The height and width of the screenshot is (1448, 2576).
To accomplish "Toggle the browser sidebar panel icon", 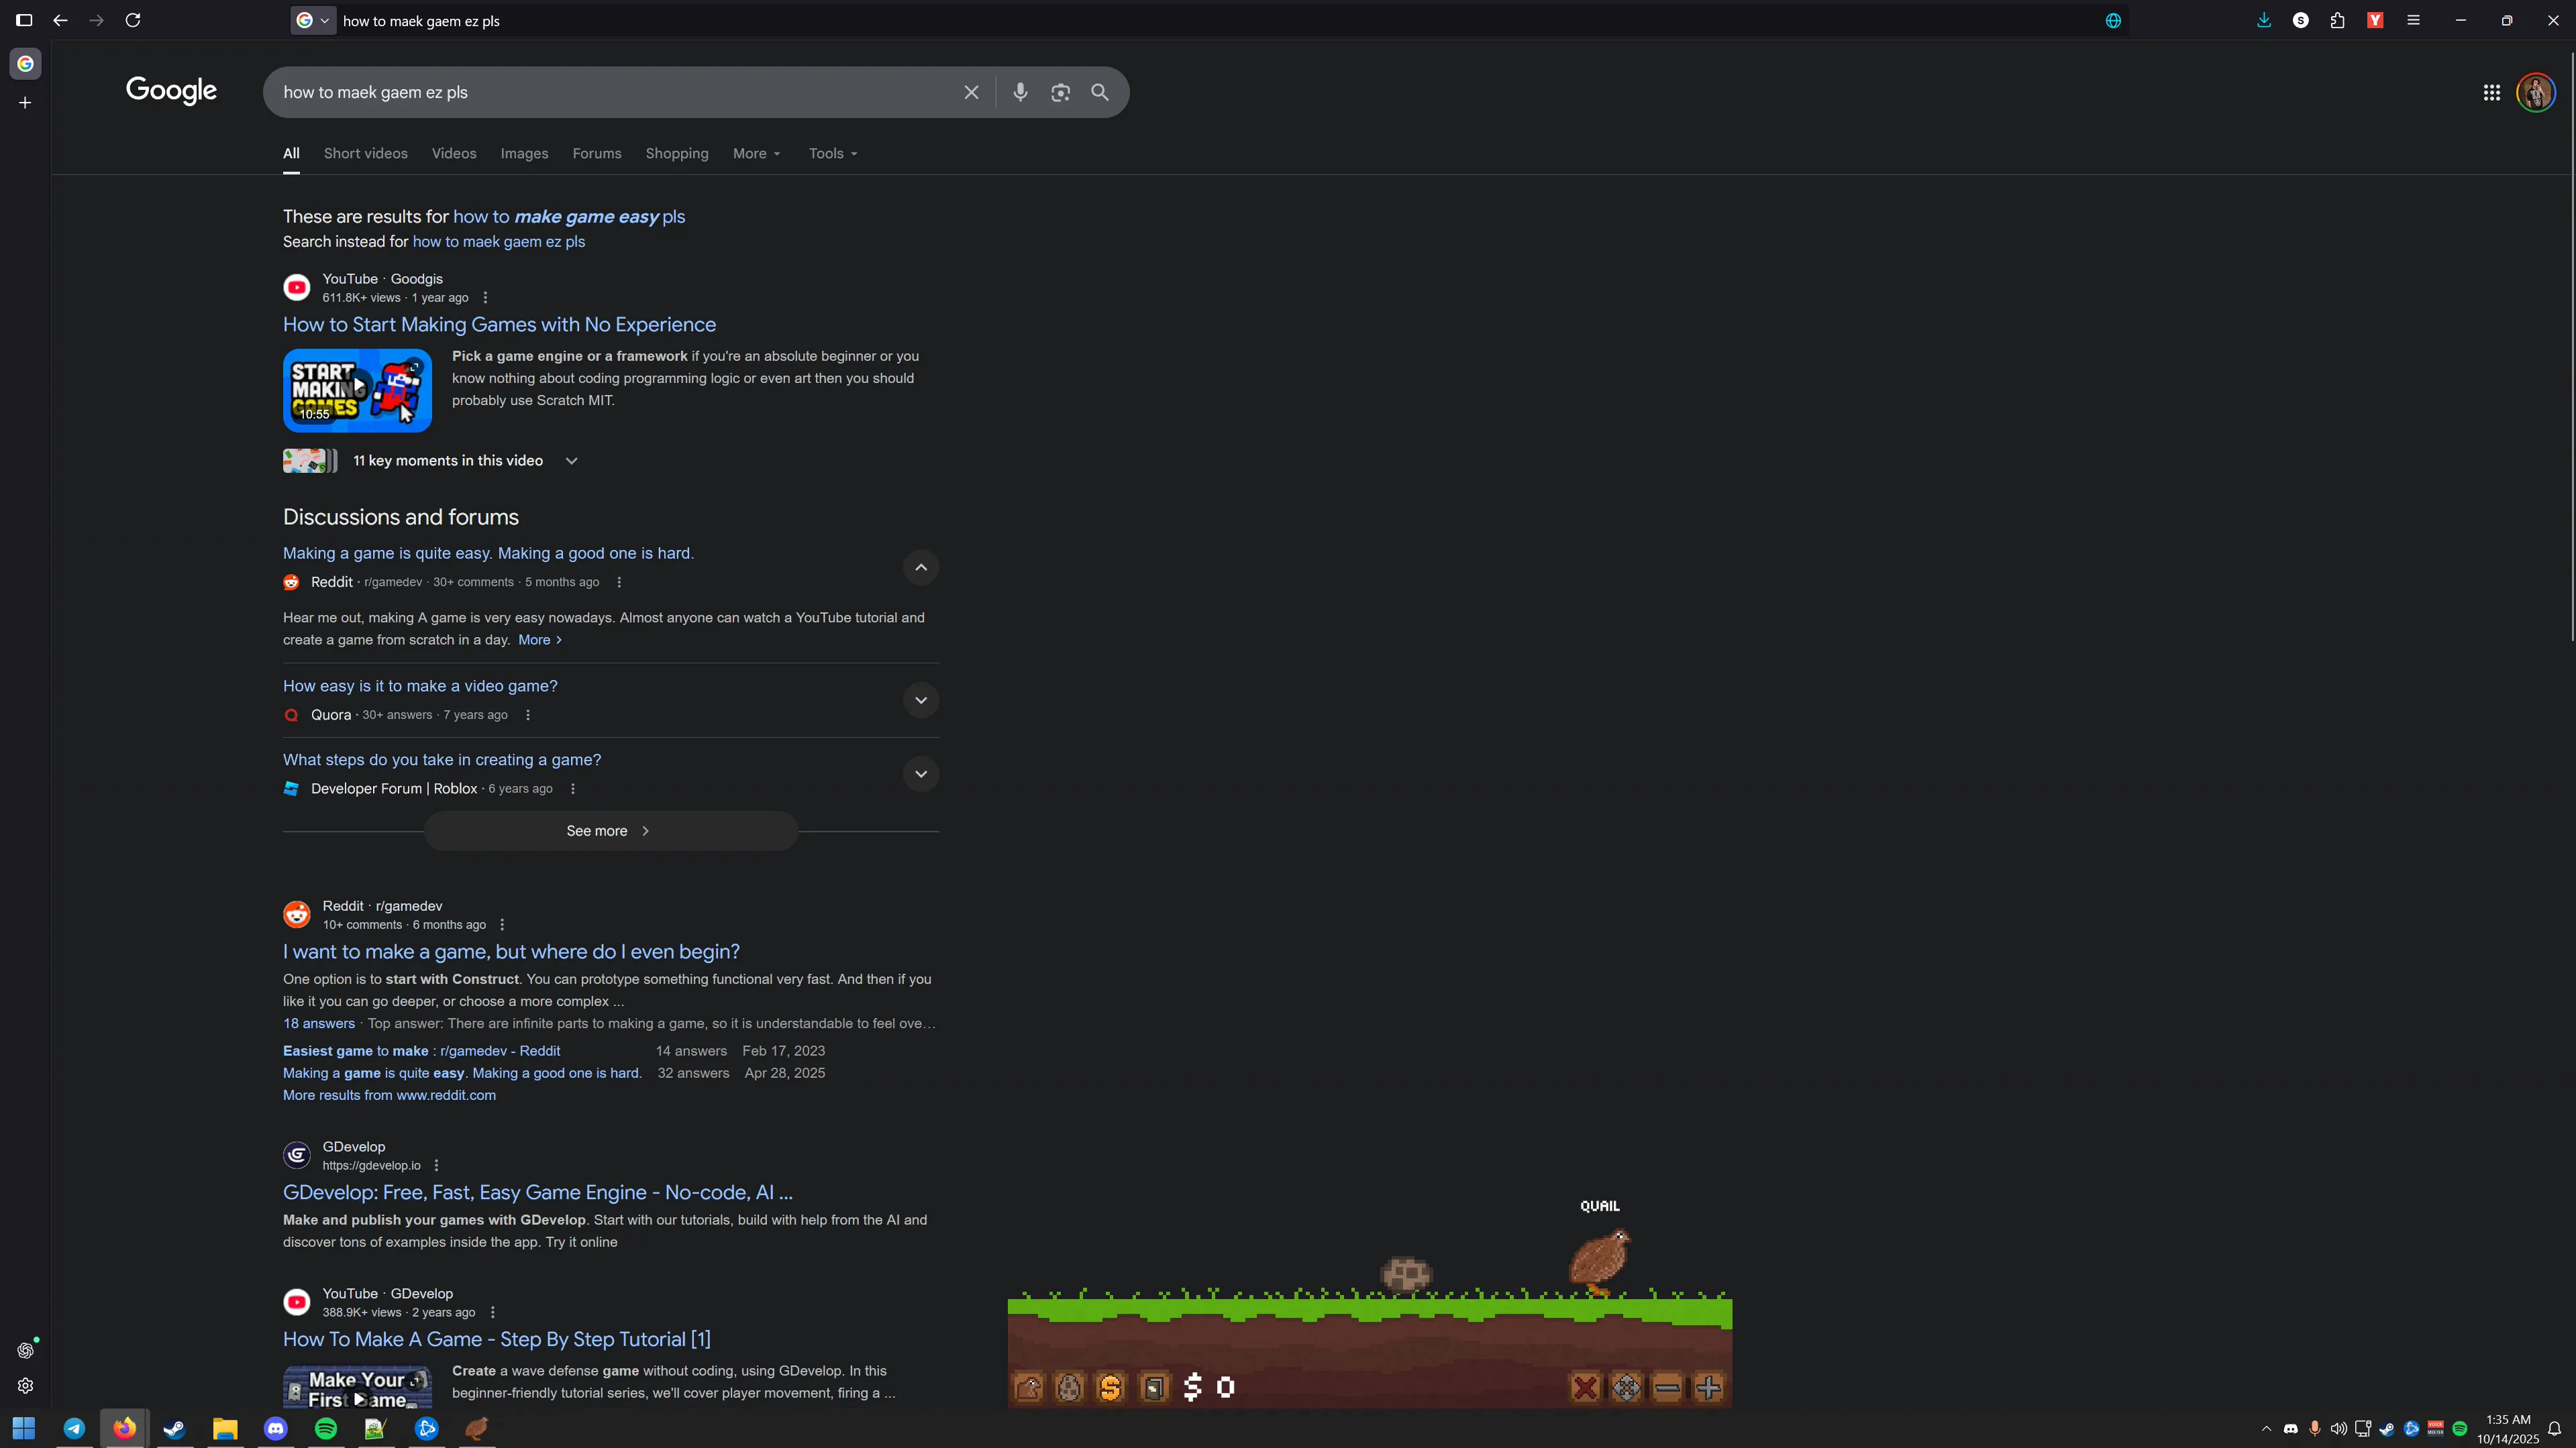I will pos(24,20).
